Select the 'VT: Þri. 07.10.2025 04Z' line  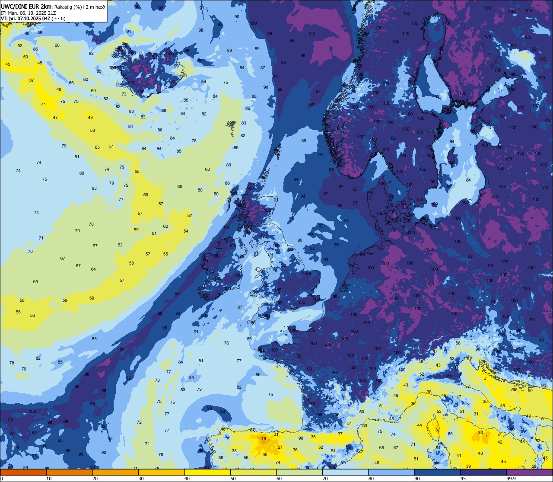coord(26,19)
